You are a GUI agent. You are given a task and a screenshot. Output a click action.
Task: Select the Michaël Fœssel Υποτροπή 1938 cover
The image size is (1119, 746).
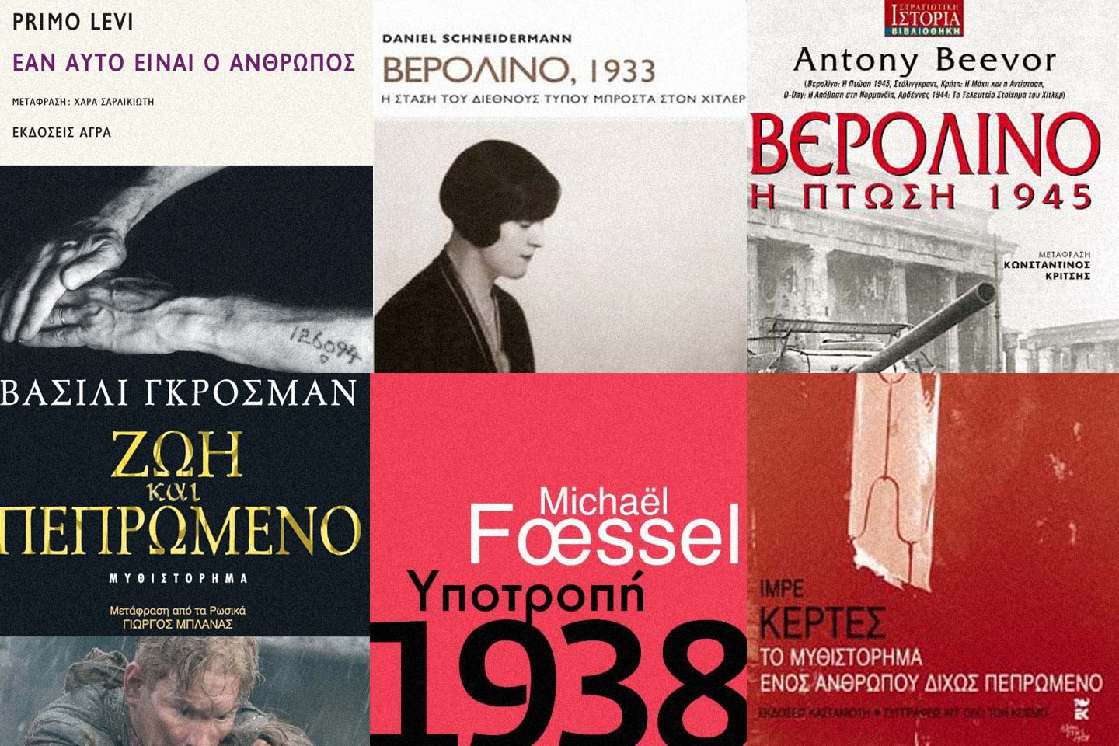point(558,559)
